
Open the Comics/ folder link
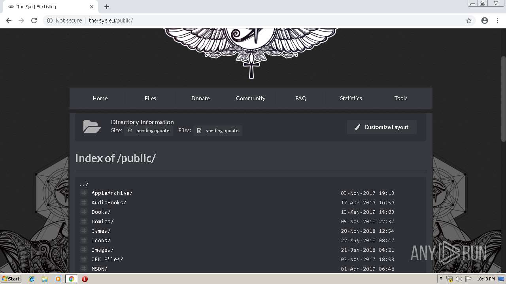pos(103,221)
